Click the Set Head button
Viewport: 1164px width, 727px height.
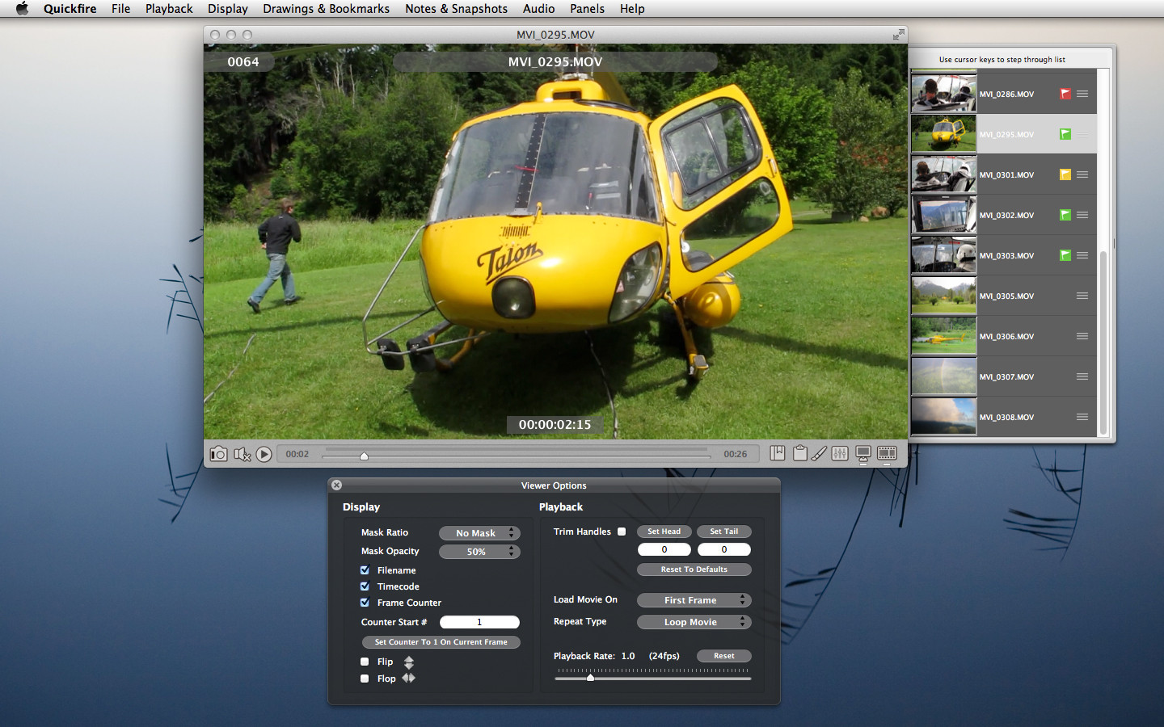point(664,532)
